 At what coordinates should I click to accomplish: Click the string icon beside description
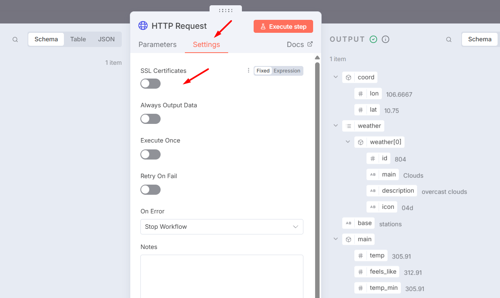[373, 191]
